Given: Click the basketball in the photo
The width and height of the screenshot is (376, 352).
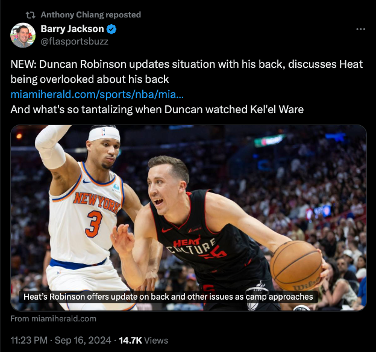Looking at the screenshot, I should pos(296,265).
